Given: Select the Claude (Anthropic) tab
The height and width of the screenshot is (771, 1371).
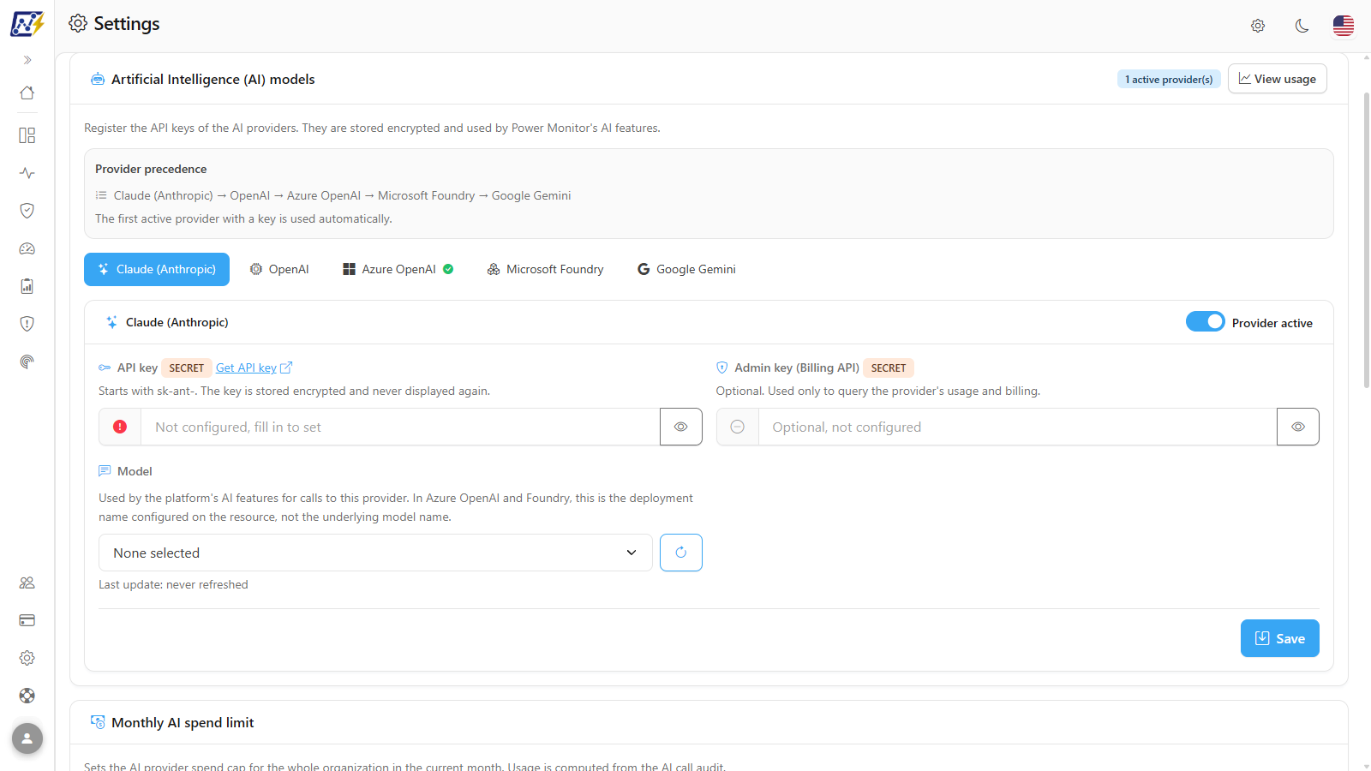Looking at the screenshot, I should 157,269.
